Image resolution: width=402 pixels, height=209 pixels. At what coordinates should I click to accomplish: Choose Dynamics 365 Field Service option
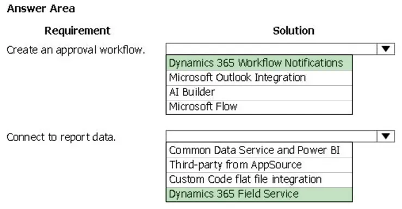coord(259,194)
